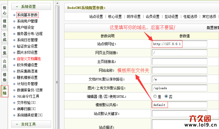Open 文件校验[S] entry
Viewport: 219px width, 129px height.
click(26, 103)
